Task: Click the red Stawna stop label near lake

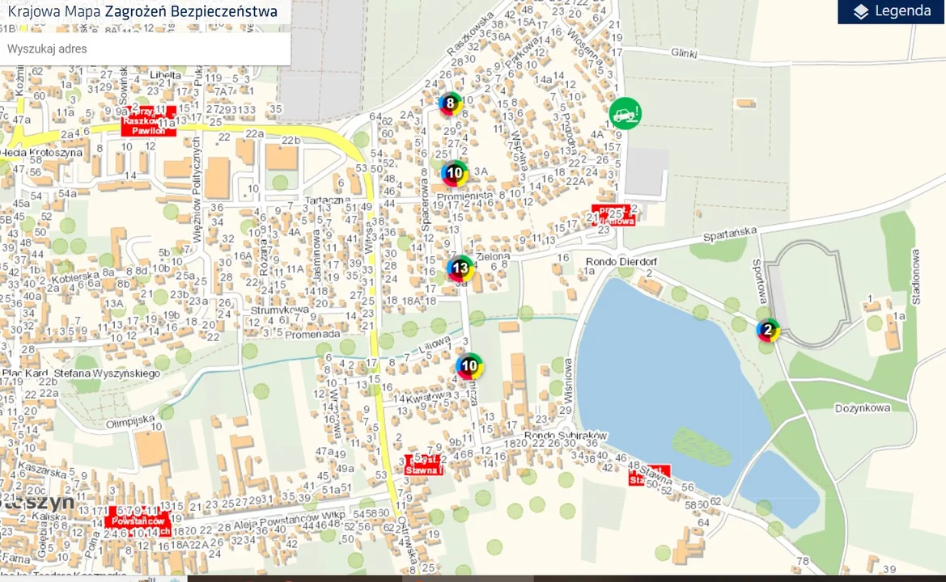Action: [x=648, y=475]
